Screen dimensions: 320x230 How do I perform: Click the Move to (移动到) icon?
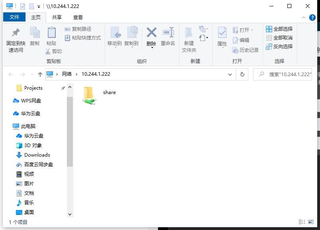pyautogui.click(x=115, y=32)
